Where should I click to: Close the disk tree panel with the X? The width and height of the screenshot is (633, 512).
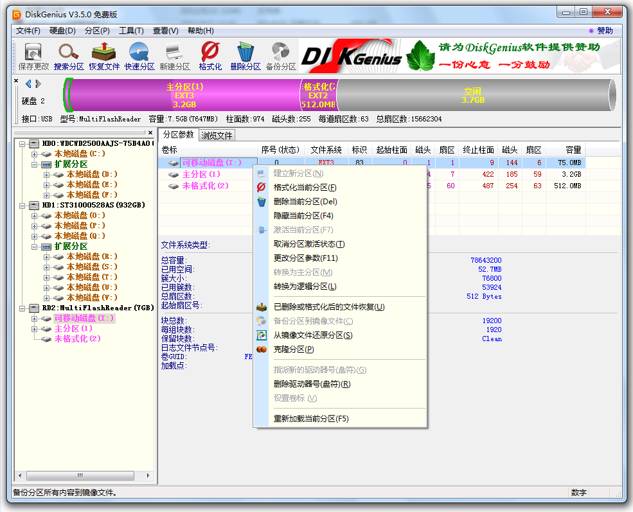(150, 132)
